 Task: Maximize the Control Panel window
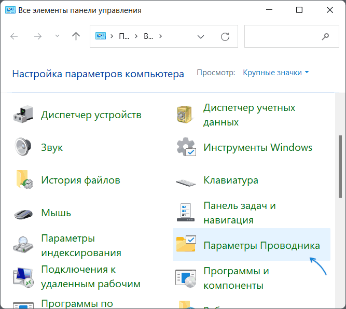(x=299, y=10)
